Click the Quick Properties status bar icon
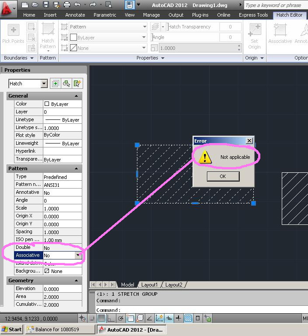308x336 pixels. pos(198,318)
